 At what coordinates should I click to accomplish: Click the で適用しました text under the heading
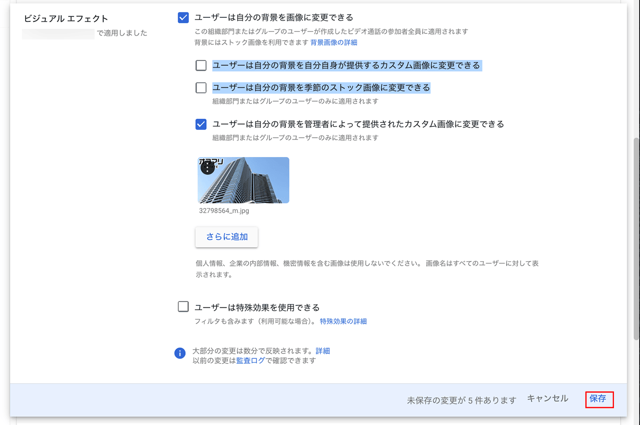pyautogui.click(x=122, y=33)
